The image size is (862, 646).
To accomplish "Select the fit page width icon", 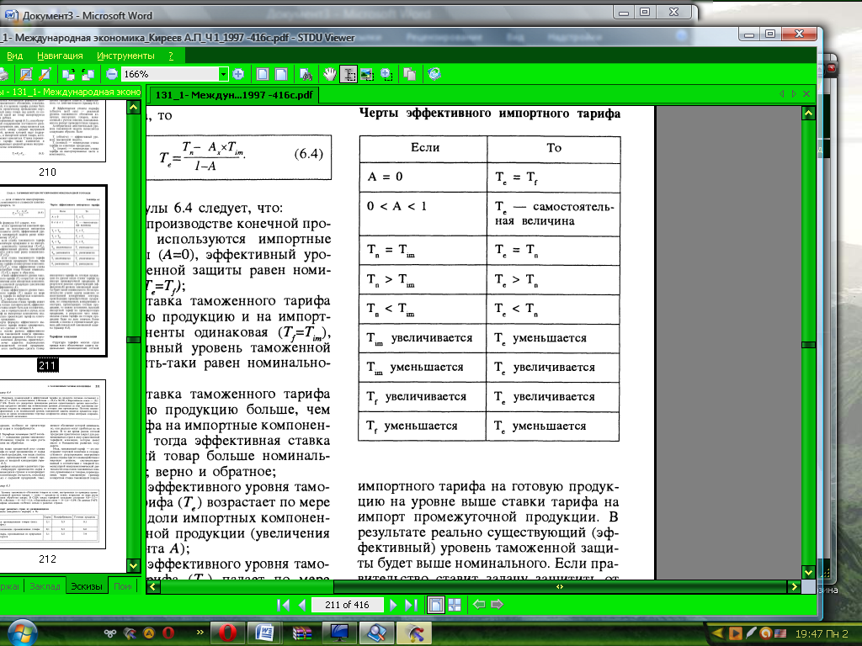I will tap(281, 74).
